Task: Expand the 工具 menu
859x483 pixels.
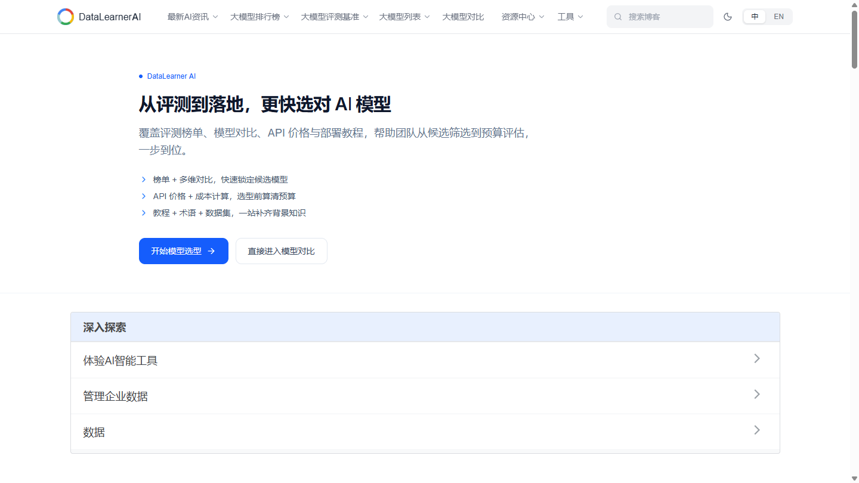Action: 570,17
